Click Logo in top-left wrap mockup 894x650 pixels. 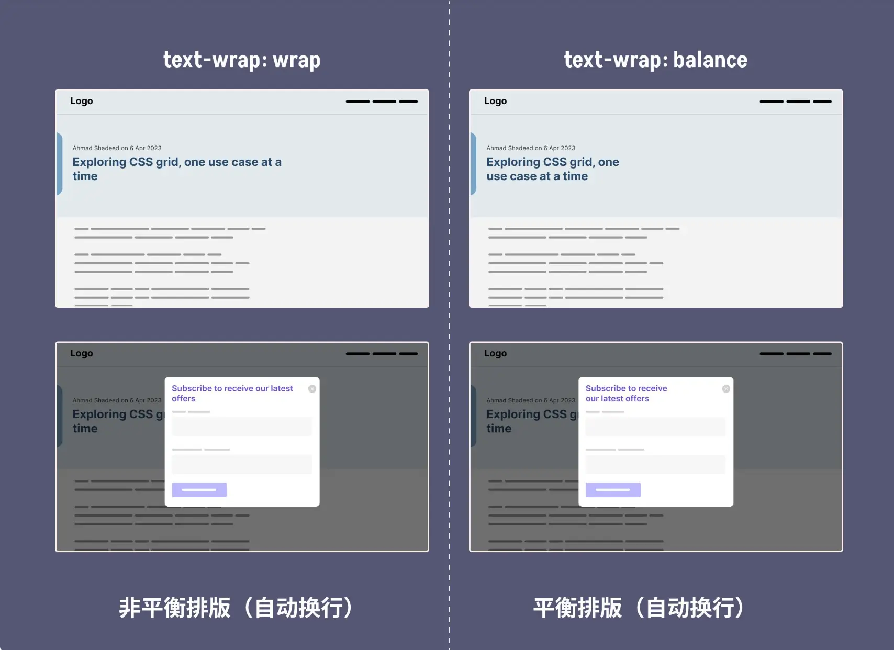[x=82, y=101]
